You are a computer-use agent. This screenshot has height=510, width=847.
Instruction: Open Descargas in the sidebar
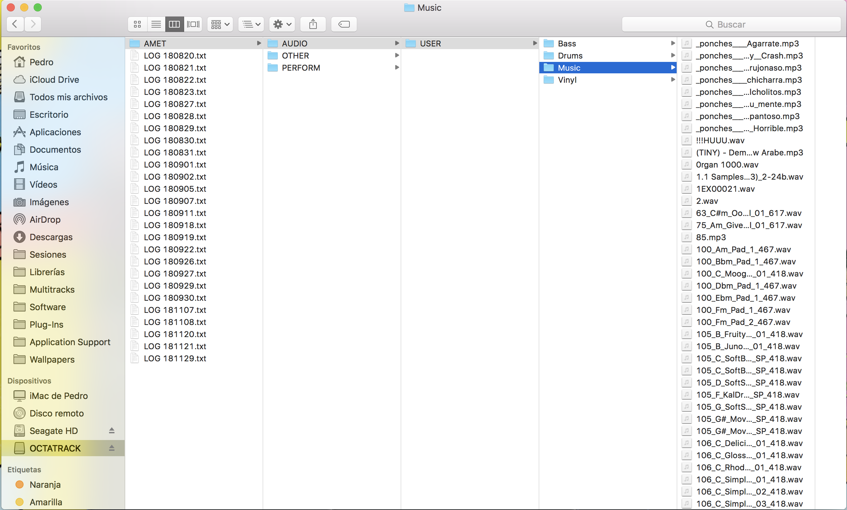[51, 237]
